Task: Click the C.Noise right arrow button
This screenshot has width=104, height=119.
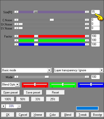Action: [x=87, y=20]
